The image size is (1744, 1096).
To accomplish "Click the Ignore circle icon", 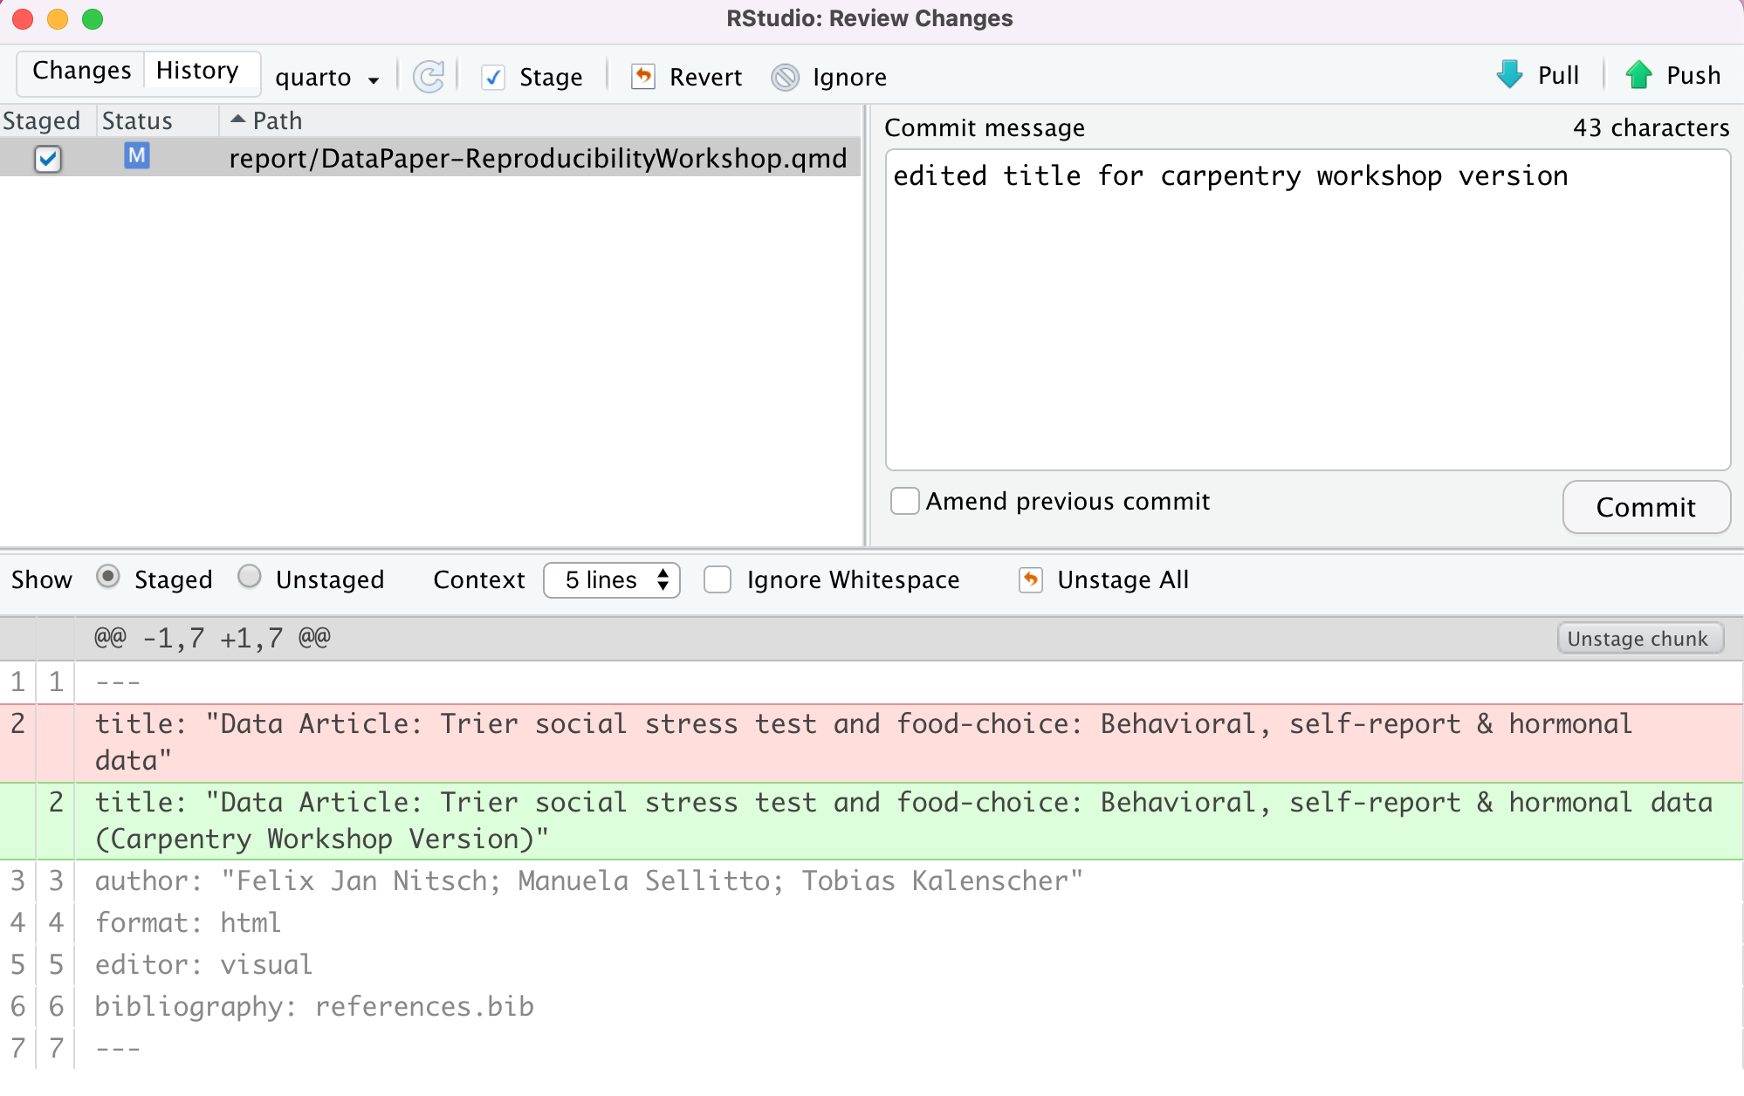I will pos(786,77).
